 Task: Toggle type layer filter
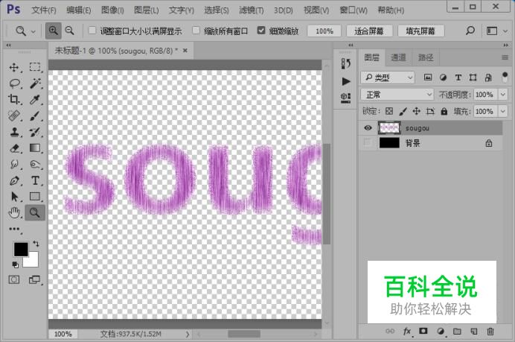tap(458, 77)
